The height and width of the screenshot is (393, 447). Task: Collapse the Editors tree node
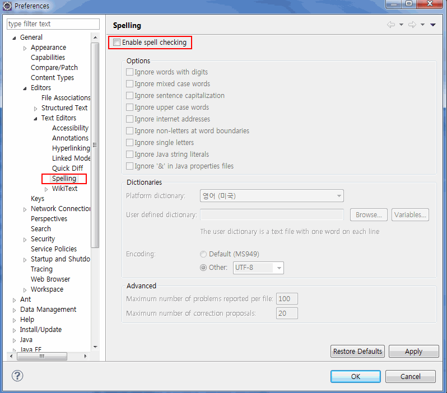[25, 88]
